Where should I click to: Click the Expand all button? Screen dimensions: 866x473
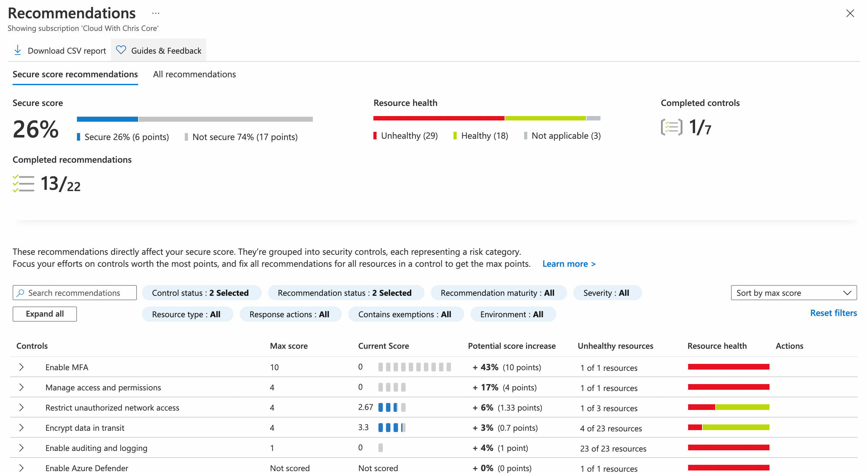point(45,313)
